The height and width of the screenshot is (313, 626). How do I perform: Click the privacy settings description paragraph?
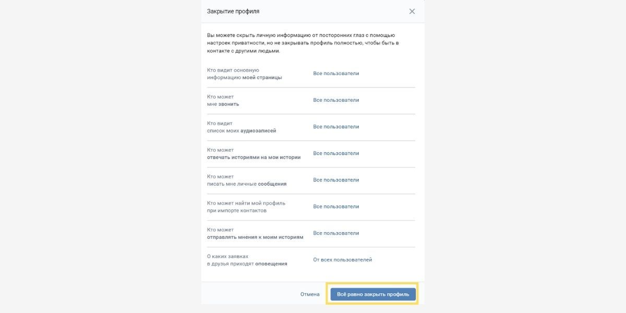click(303, 43)
